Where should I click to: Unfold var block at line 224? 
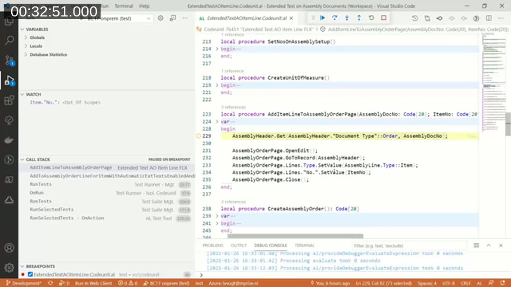point(217,121)
